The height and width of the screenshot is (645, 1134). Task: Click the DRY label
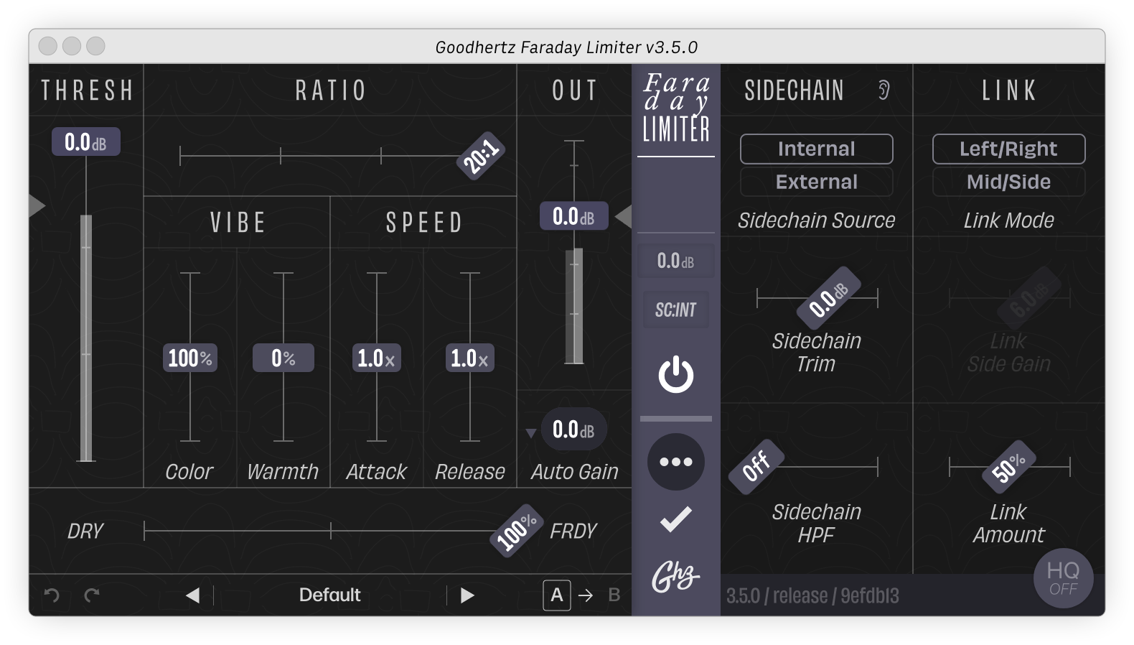(x=85, y=532)
